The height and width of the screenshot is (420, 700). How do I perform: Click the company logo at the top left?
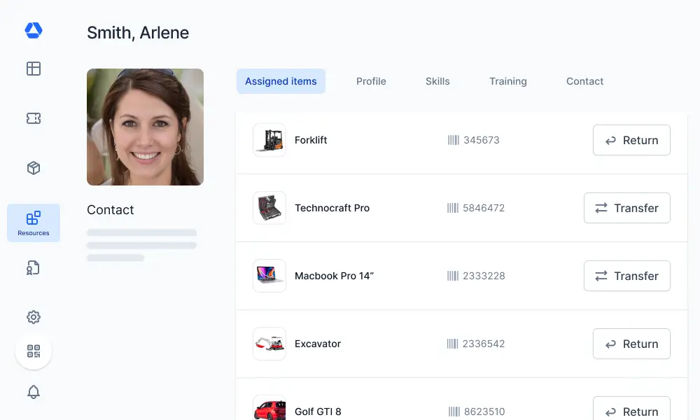(x=33, y=30)
